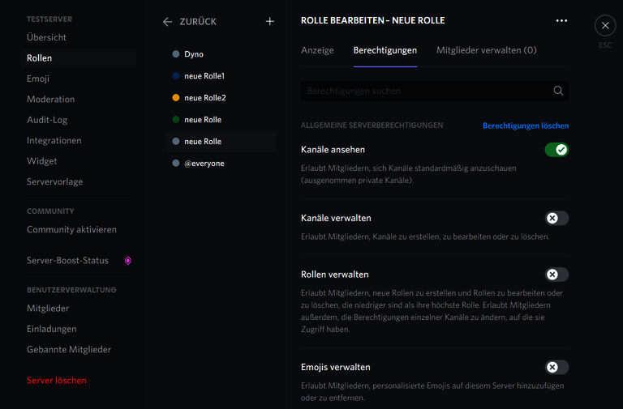Viewport: 623px width, 409px height.
Task: Click the orange neue Rolle2 color dot
Action: [176, 98]
